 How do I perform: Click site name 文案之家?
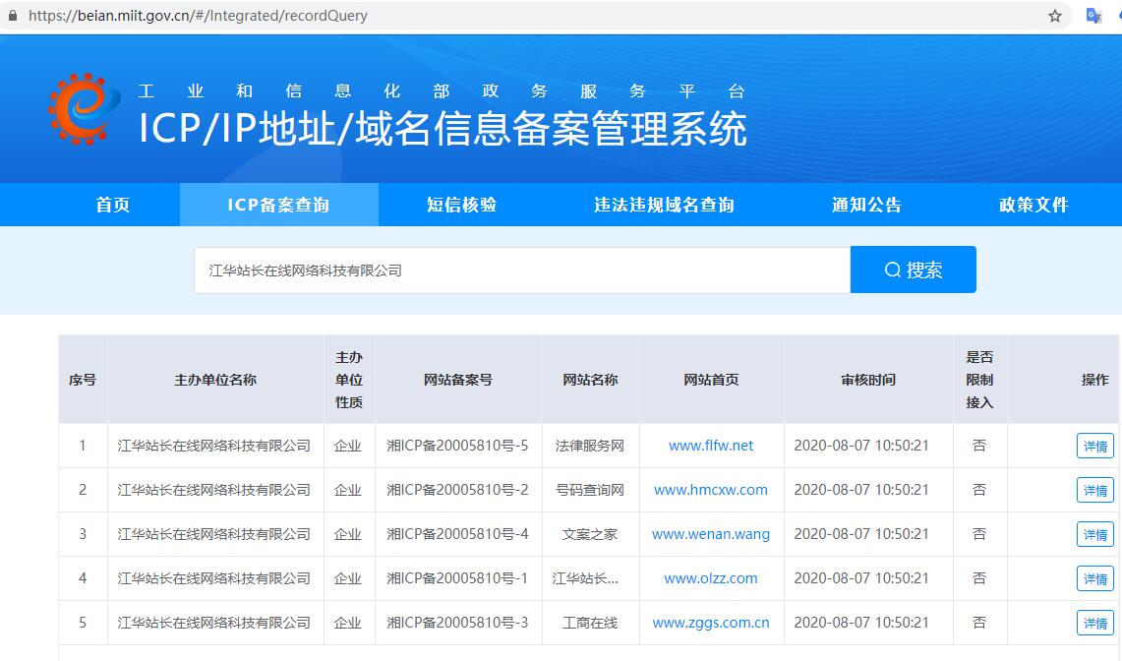(590, 534)
